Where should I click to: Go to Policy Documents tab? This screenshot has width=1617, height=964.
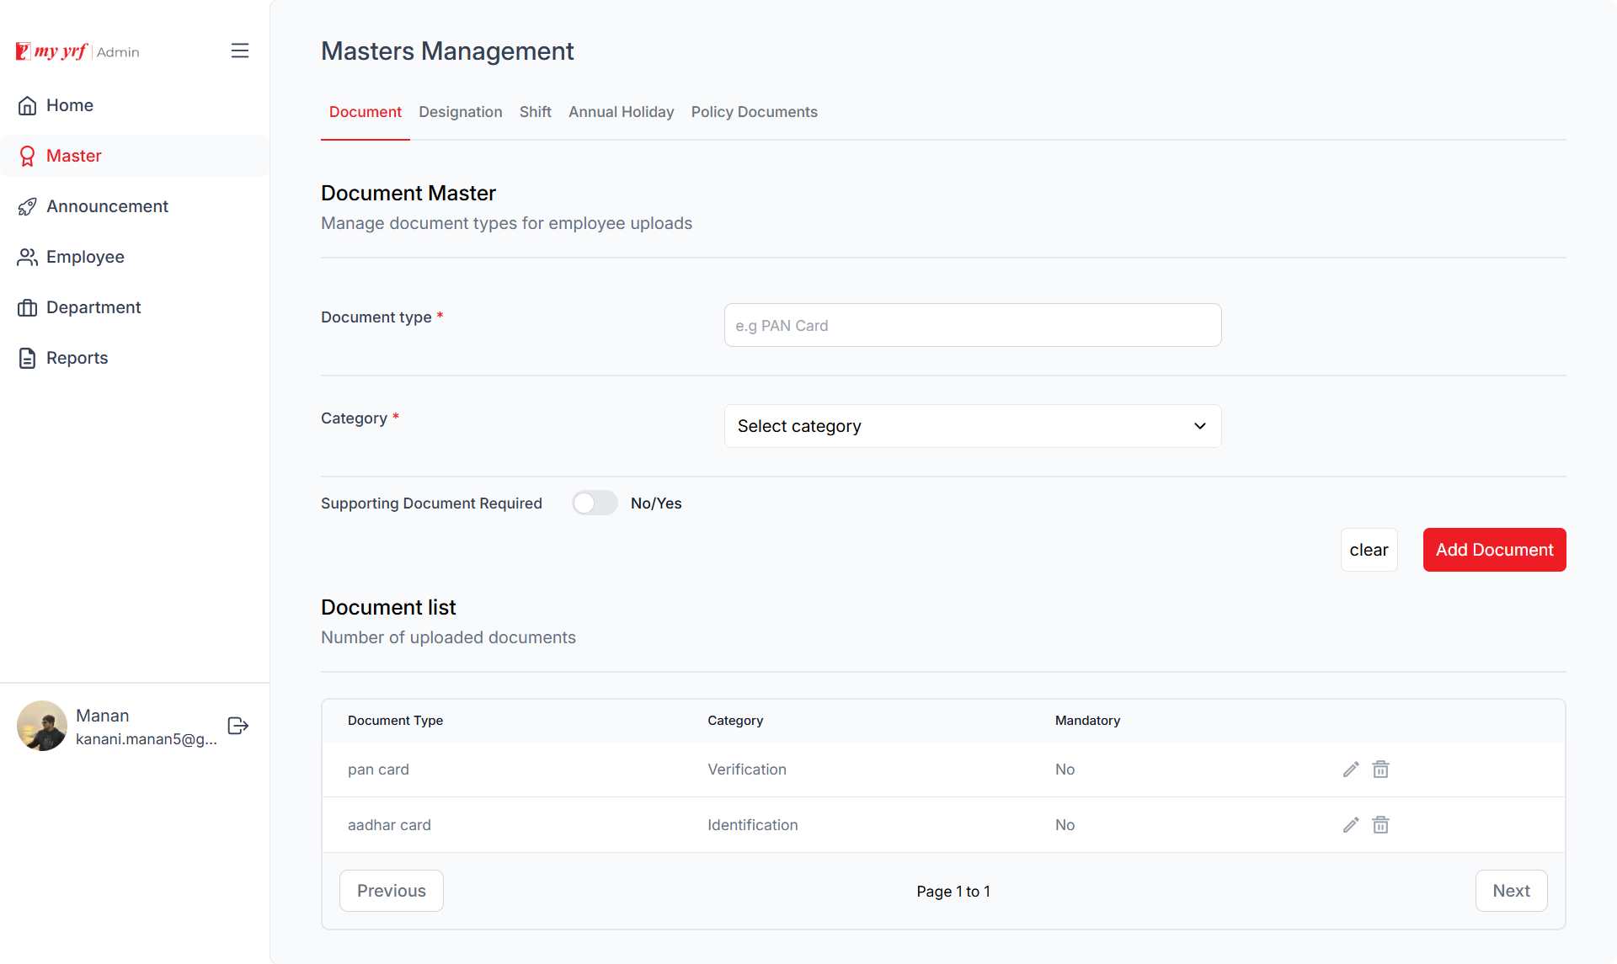(754, 112)
